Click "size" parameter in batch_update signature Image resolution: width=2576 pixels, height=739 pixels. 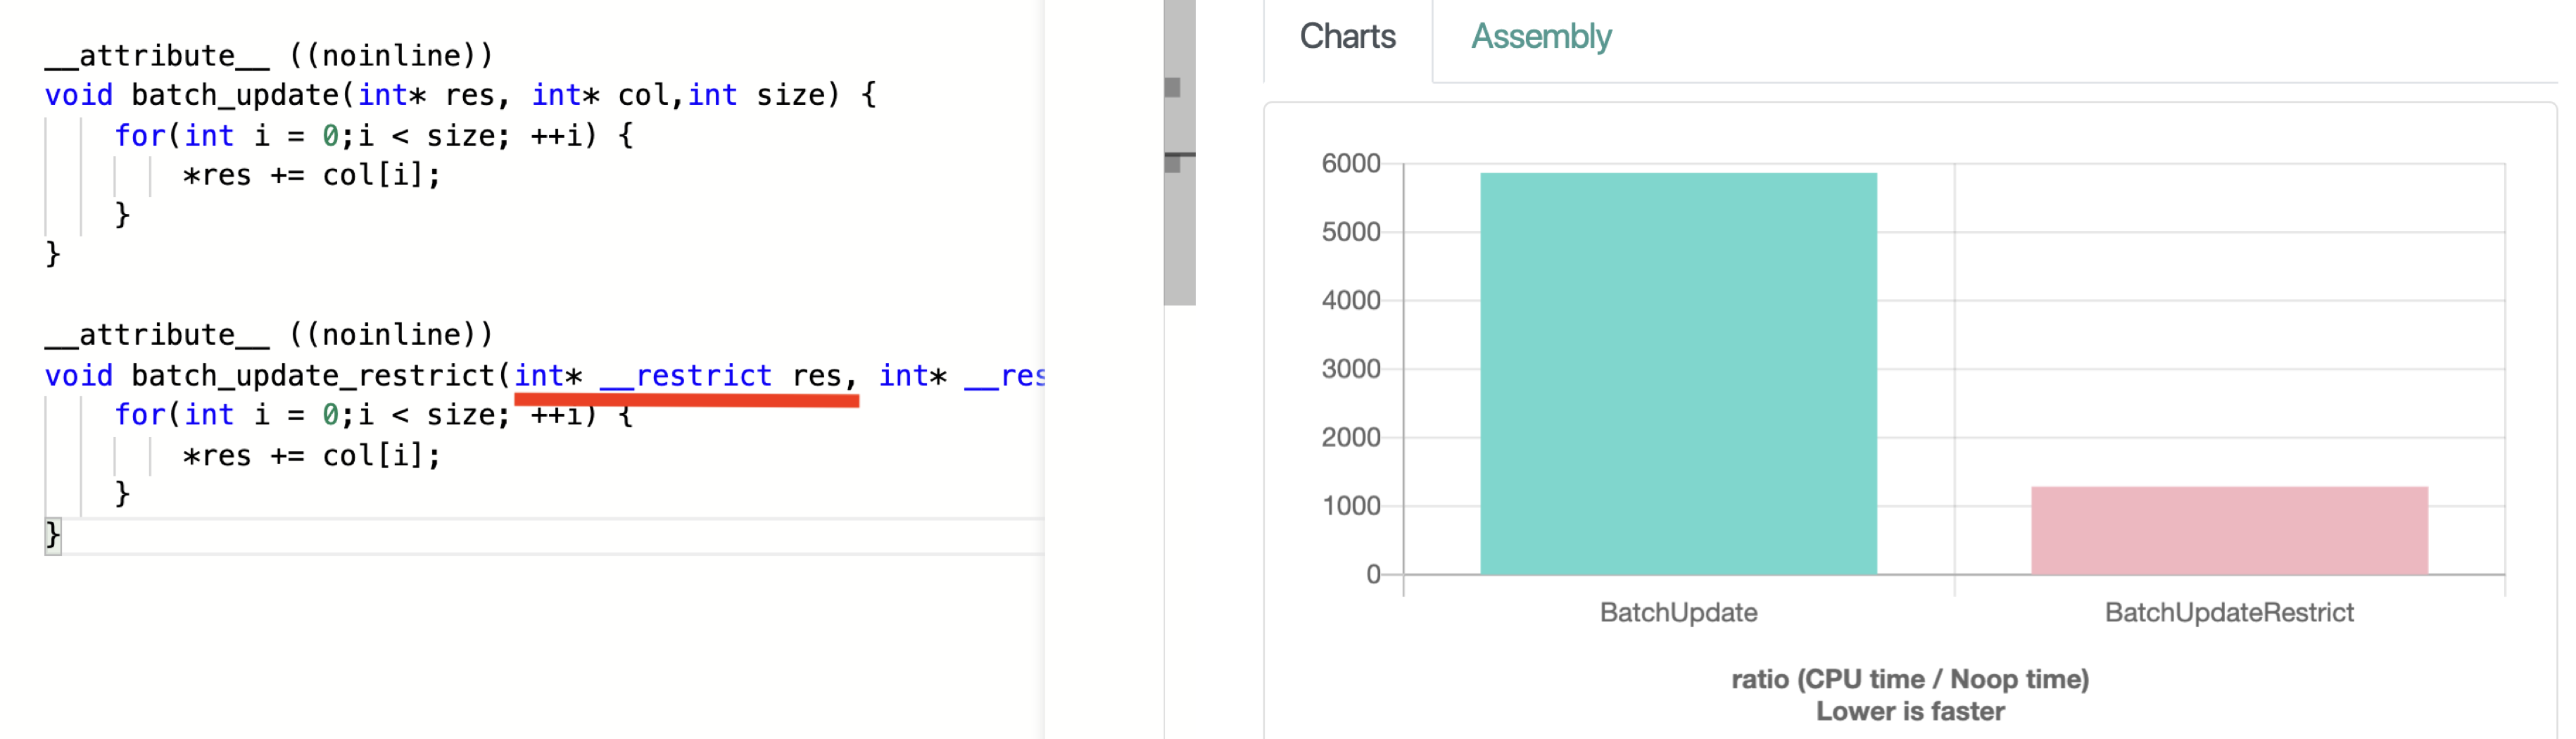(x=789, y=95)
